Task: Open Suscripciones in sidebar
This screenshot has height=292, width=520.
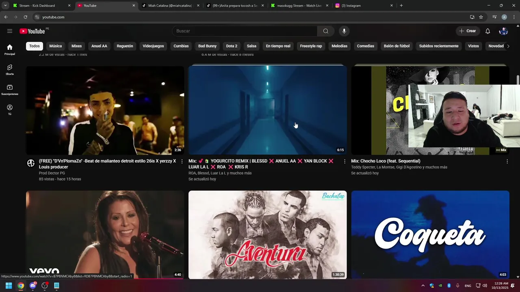Action: click(10, 90)
